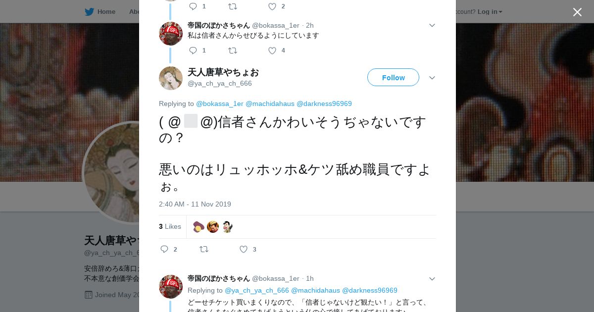Like the top tweet with 2 likes
The height and width of the screenshot is (312, 594).
272,6
